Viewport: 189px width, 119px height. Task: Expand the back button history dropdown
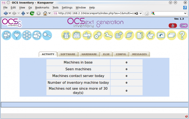[10, 13]
